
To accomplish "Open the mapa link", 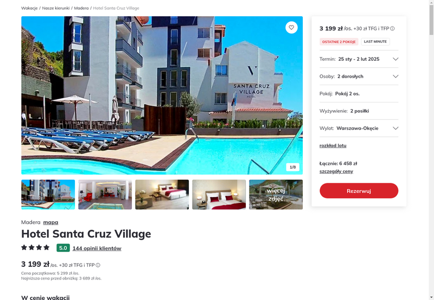I will click(x=50, y=222).
